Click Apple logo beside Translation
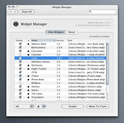Image resolution: width=124 pixels, height=123 pixels. 28,97
